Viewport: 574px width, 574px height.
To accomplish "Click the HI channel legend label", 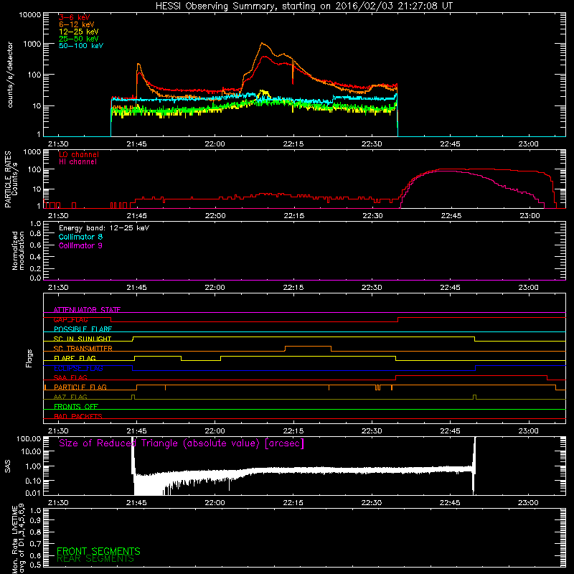I will pyautogui.click(x=77, y=161).
